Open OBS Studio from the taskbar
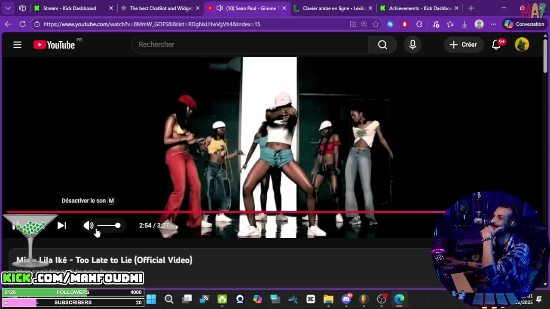Viewport: 550px width, 309px height. tap(382, 299)
